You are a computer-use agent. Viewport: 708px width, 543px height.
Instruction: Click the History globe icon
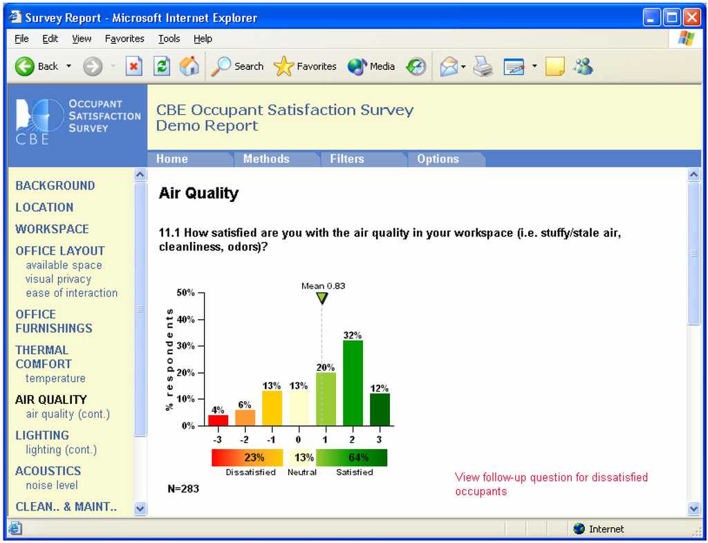tap(416, 66)
